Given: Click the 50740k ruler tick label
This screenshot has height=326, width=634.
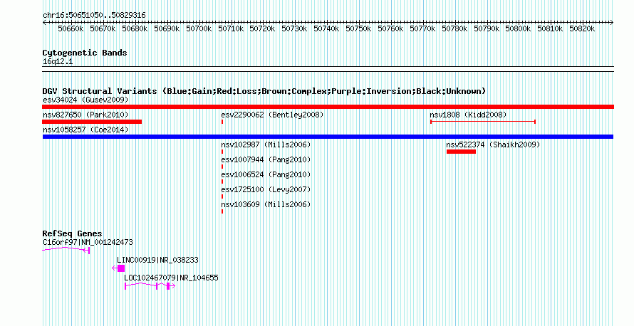Looking at the screenshot, I should click(x=326, y=28).
